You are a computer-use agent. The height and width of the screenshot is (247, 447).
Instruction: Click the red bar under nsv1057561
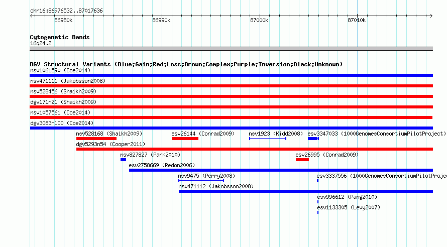[x=231, y=117]
